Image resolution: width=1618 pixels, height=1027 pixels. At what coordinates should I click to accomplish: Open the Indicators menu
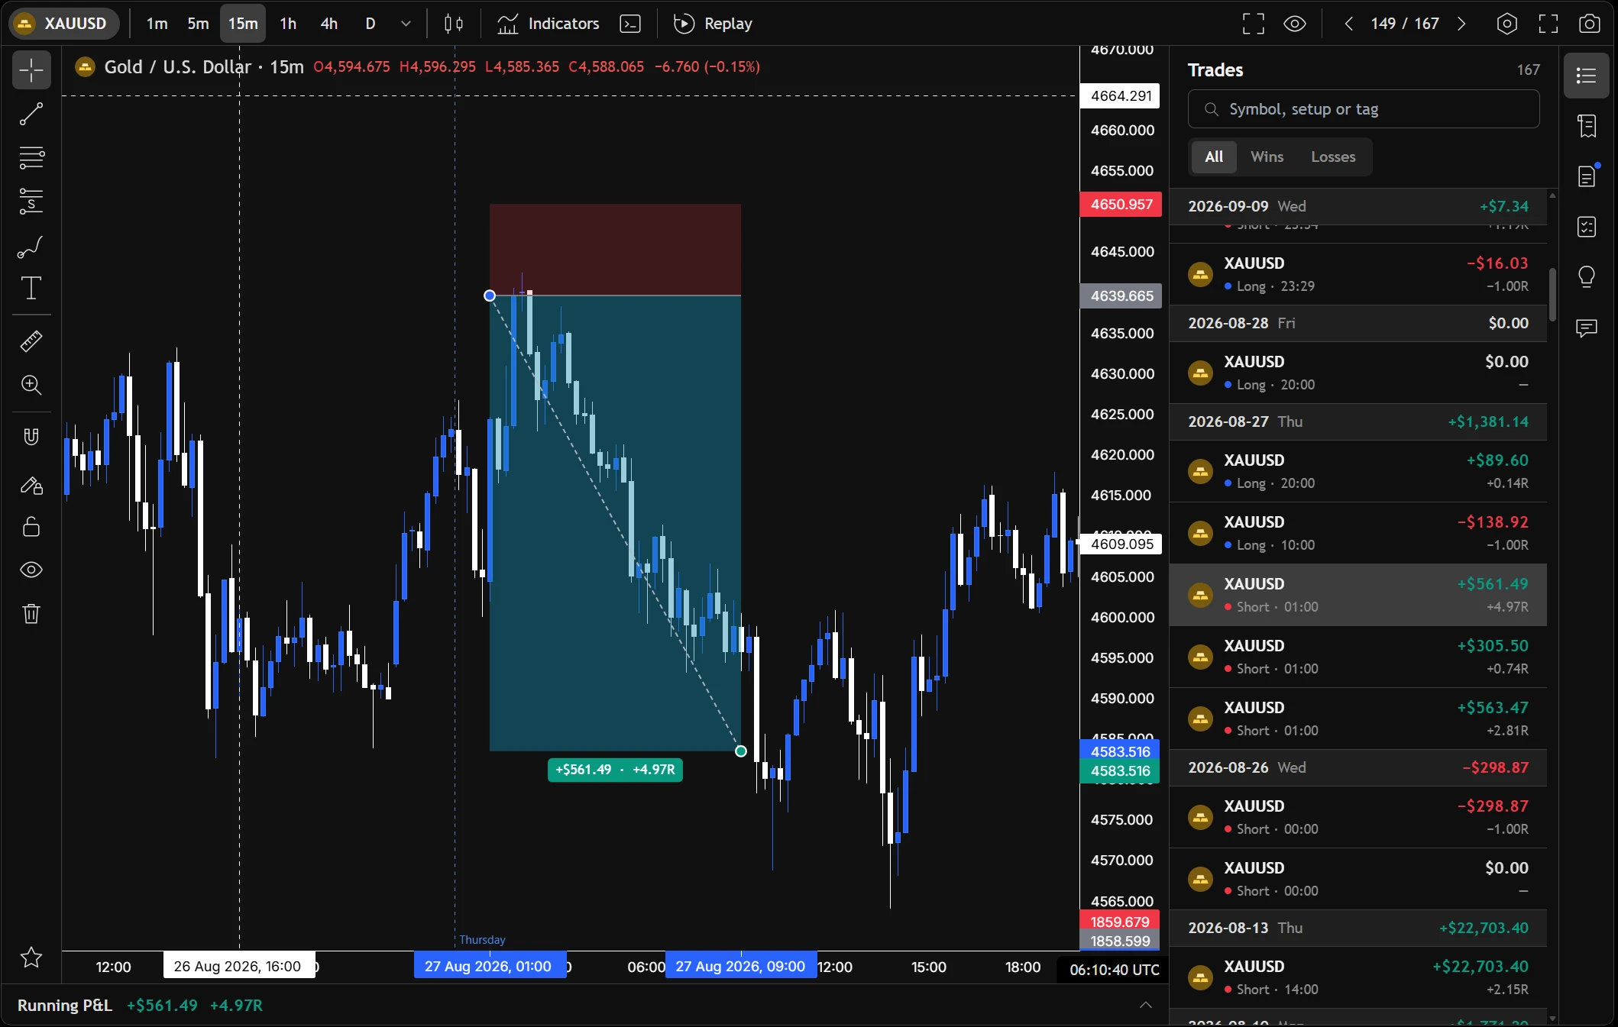click(548, 24)
